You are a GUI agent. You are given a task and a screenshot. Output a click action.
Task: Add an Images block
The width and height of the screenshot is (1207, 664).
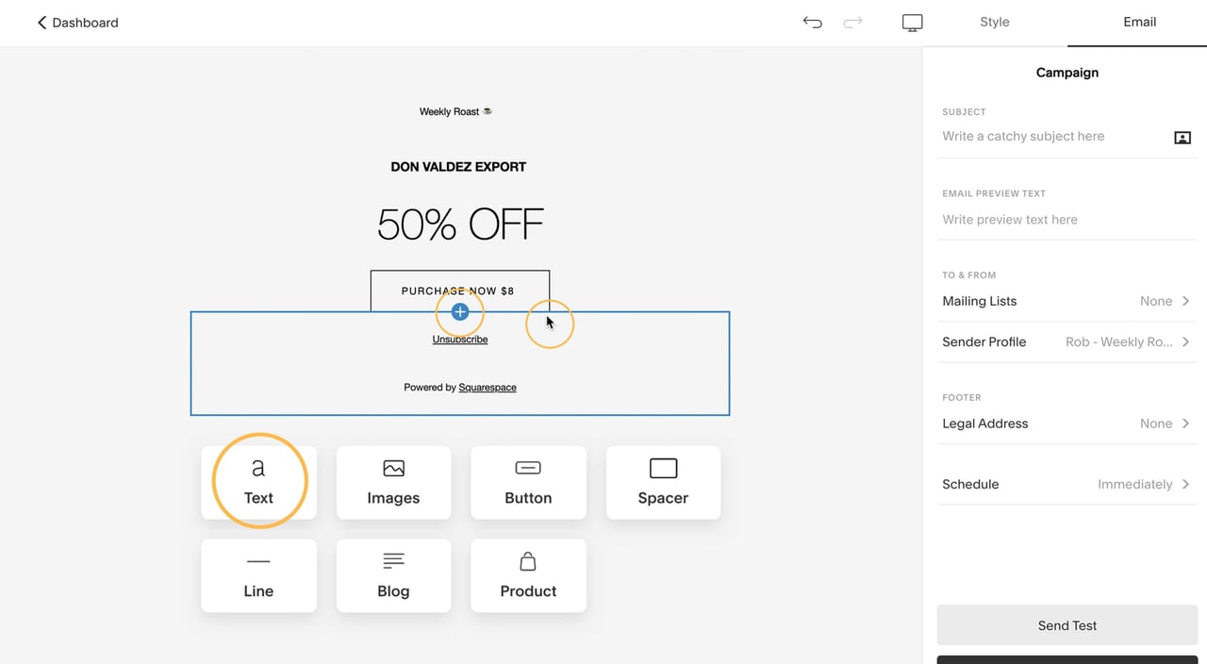pyautogui.click(x=393, y=481)
